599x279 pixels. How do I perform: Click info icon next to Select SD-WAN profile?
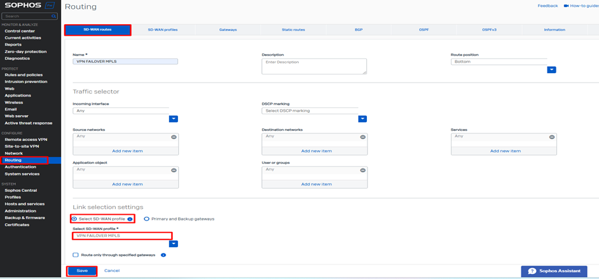pyautogui.click(x=130, y=219)
